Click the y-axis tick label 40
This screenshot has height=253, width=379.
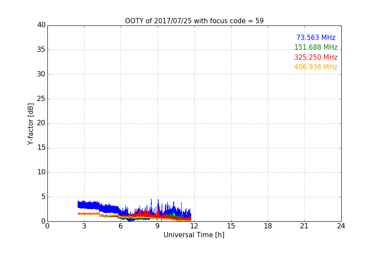click(41, 25)
